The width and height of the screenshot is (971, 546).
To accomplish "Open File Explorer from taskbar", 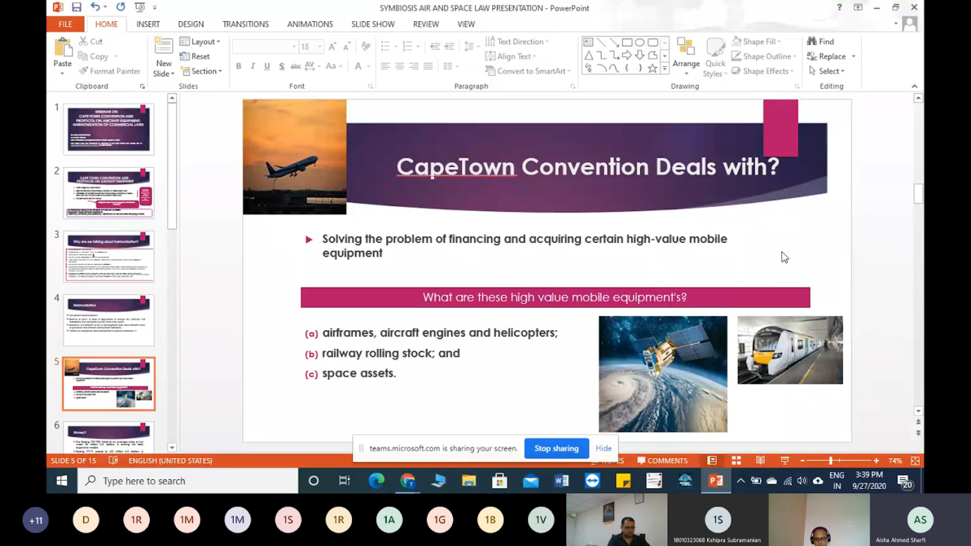I will click(x=469, y=481).
